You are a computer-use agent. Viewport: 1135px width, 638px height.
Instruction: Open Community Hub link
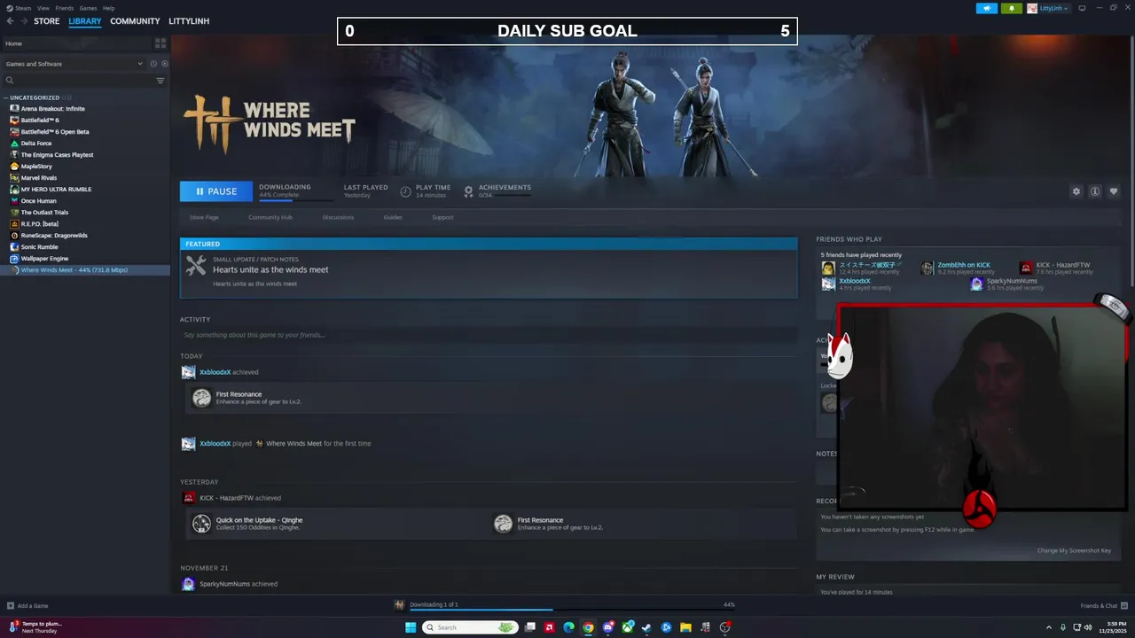[270, 217]
